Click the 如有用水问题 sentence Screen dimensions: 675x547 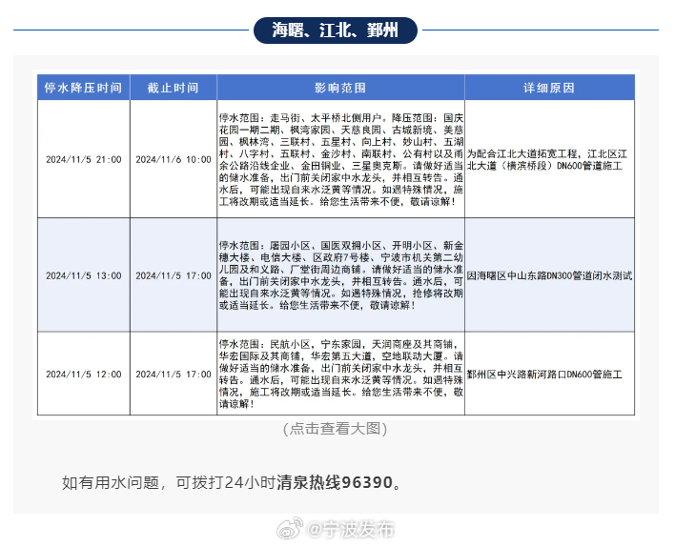[x=232, y=482]
